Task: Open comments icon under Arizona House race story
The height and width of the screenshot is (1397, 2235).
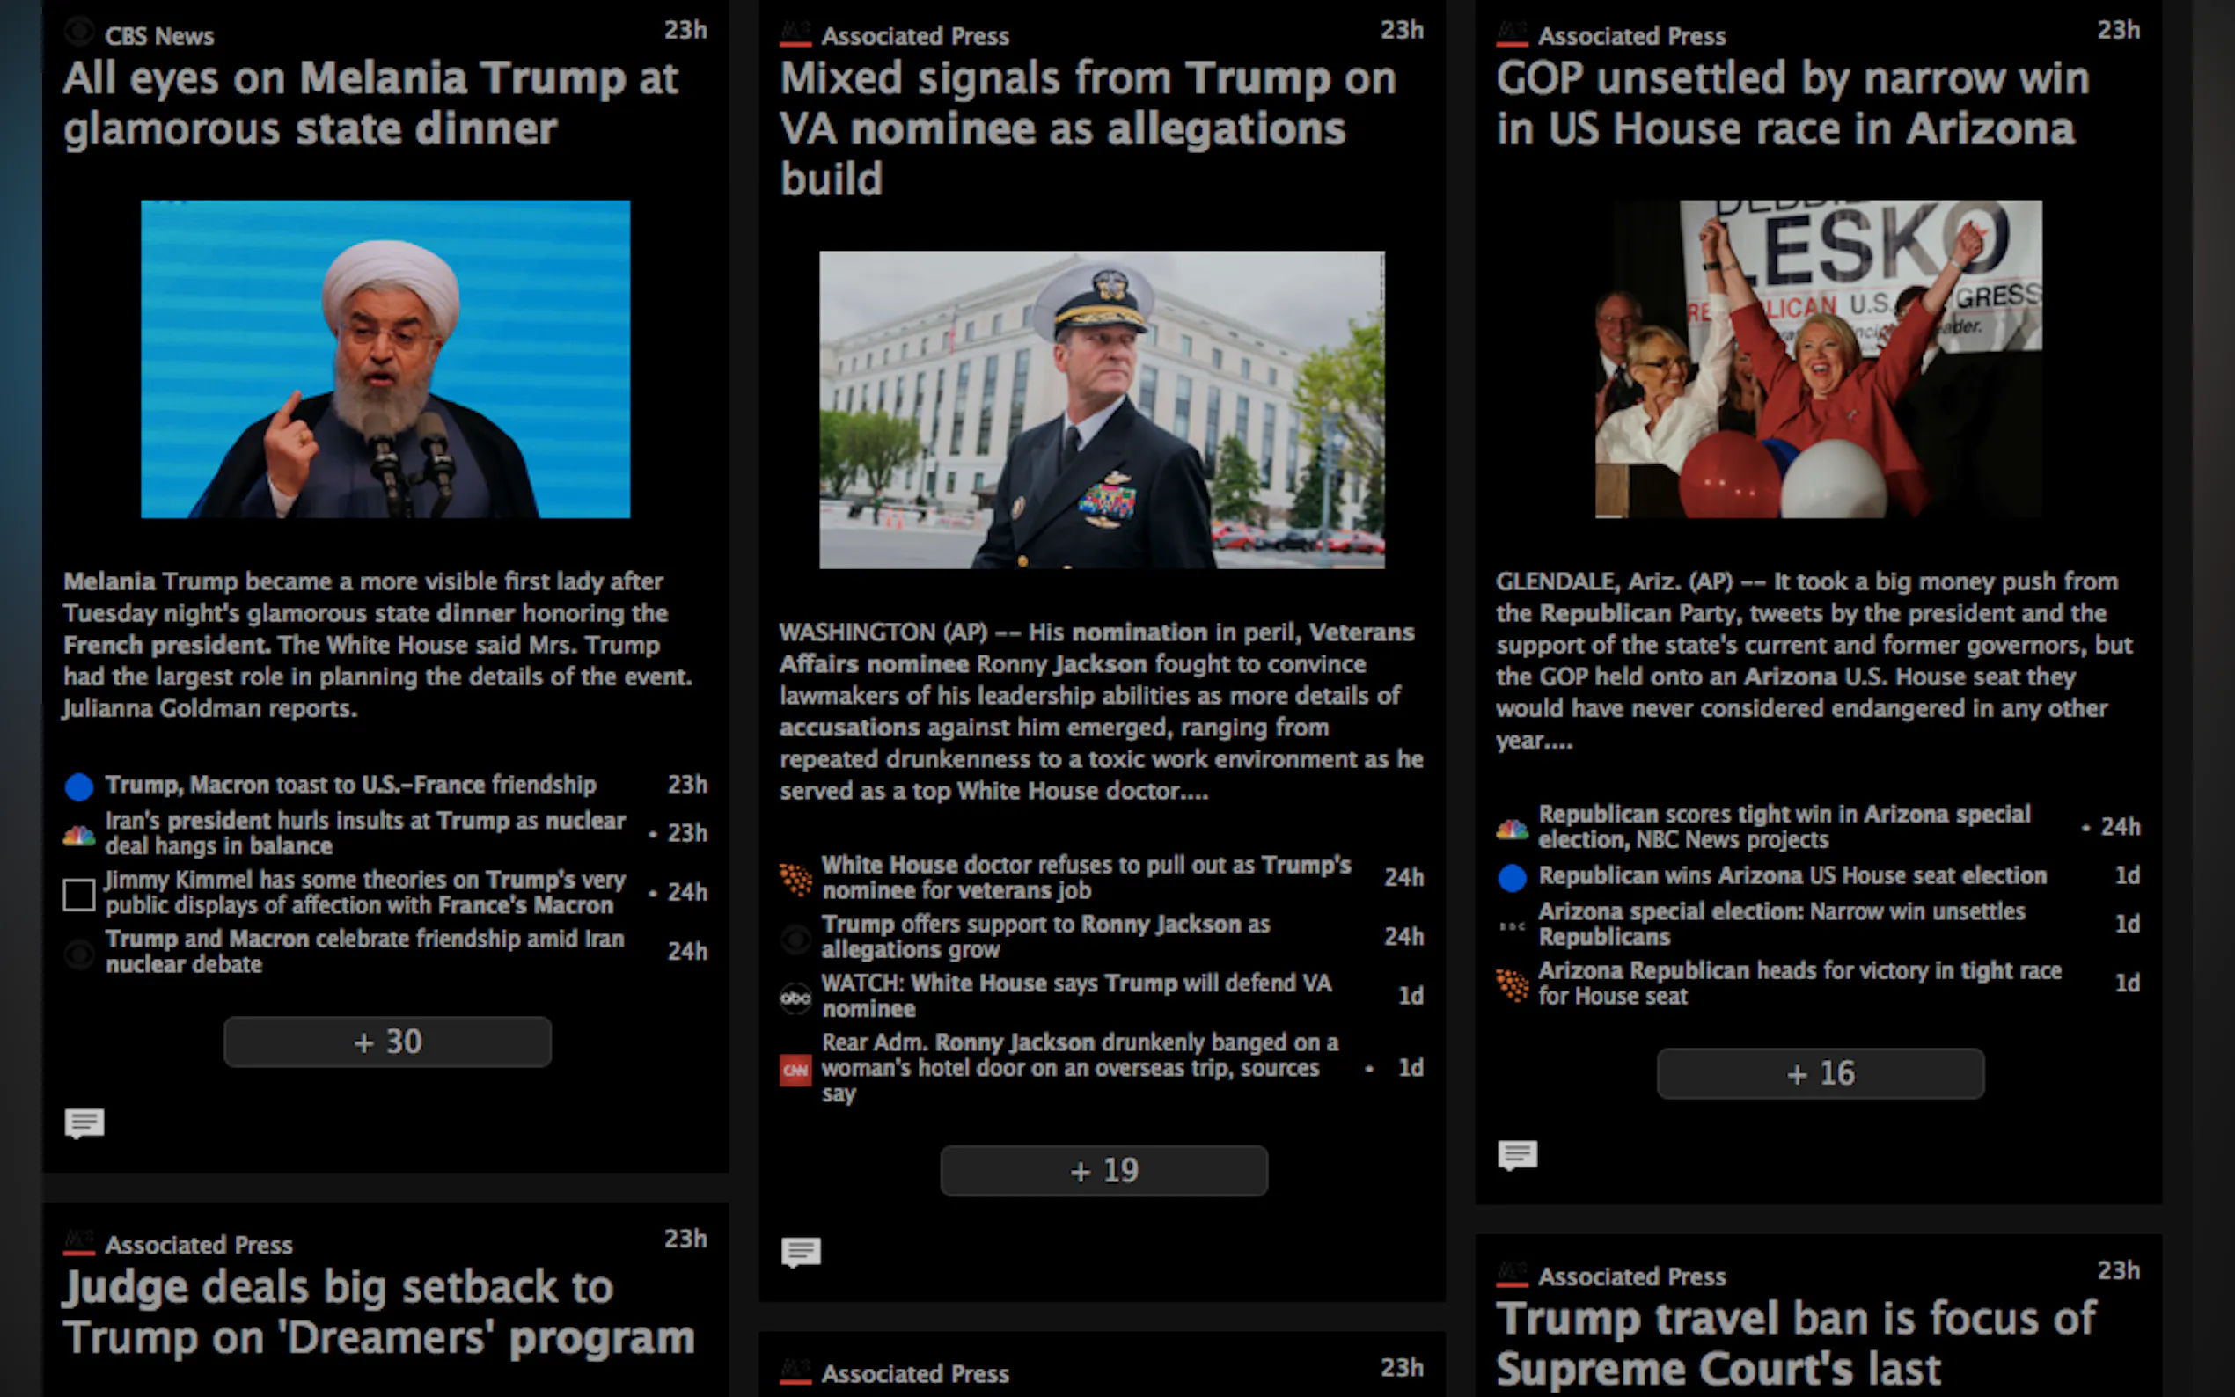Action: tap(1517, 1155)
